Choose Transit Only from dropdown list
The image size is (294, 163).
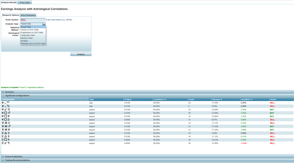coord(33,27)
